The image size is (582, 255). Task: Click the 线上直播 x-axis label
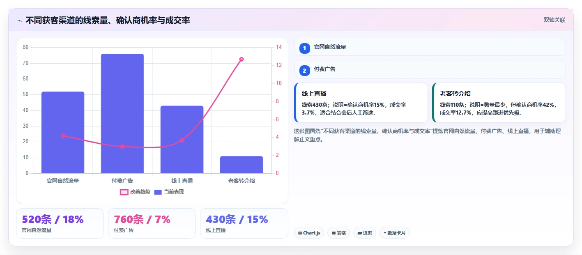182,181
